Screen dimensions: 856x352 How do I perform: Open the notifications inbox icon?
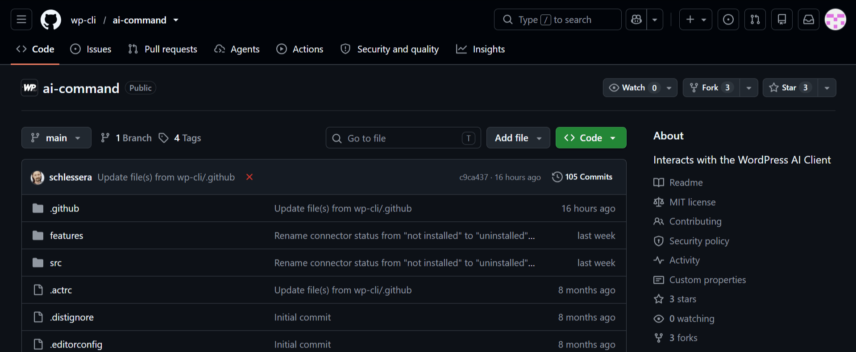pos(809,20)
